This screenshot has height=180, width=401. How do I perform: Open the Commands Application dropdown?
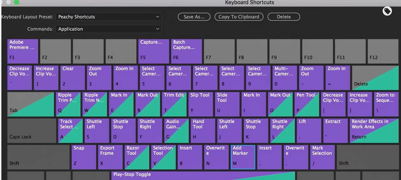click(109, 29)
